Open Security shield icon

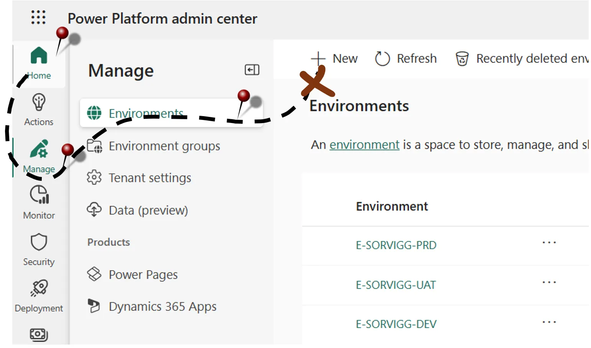point(39,242)
